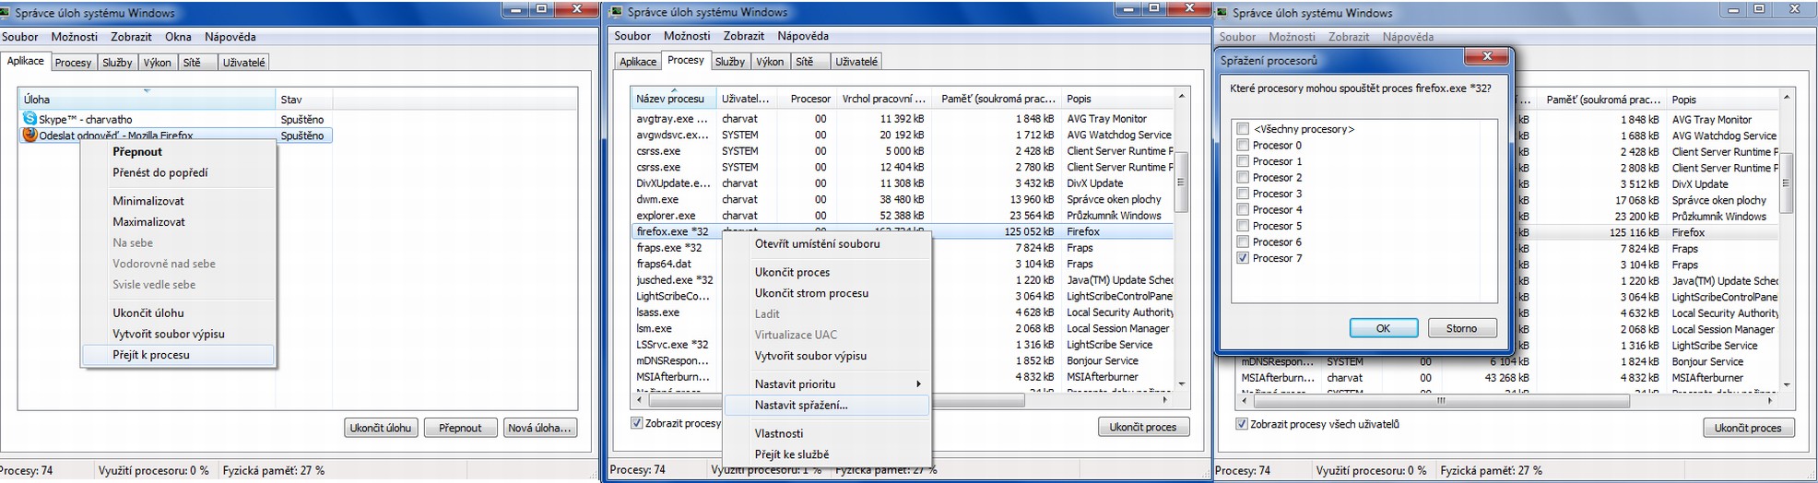
Task: Expand the Nastavit prioritu submenu arrow
Action: click(917, 384)
